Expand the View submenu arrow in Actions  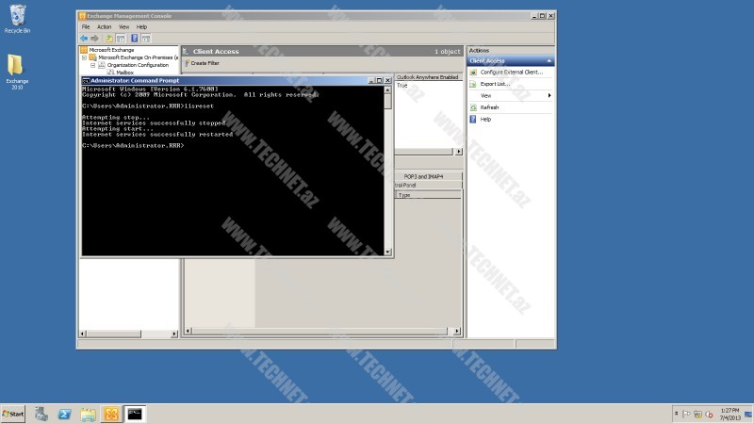(x=549, y=96)
